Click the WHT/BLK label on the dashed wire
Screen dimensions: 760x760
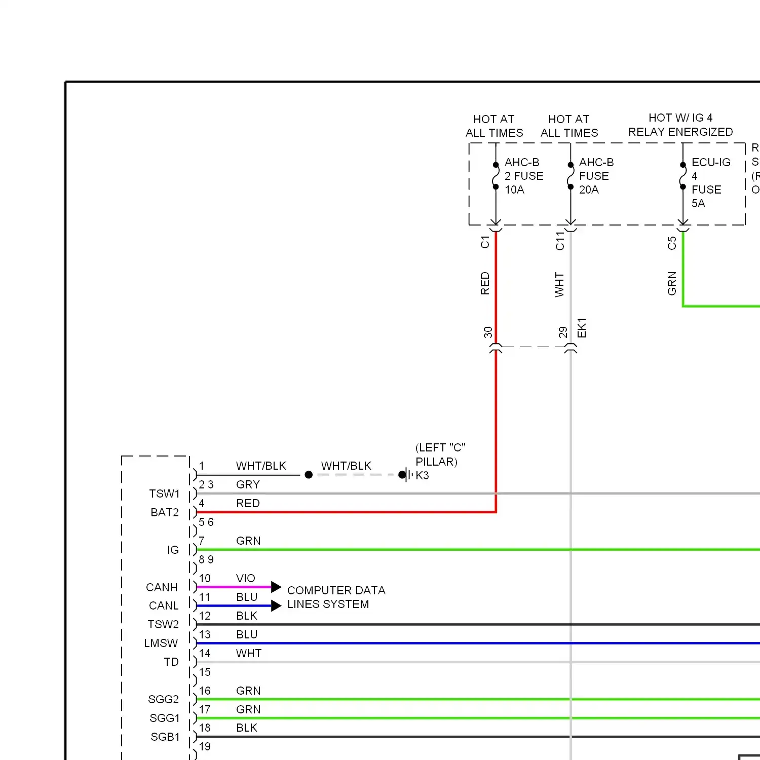(346, 466)
